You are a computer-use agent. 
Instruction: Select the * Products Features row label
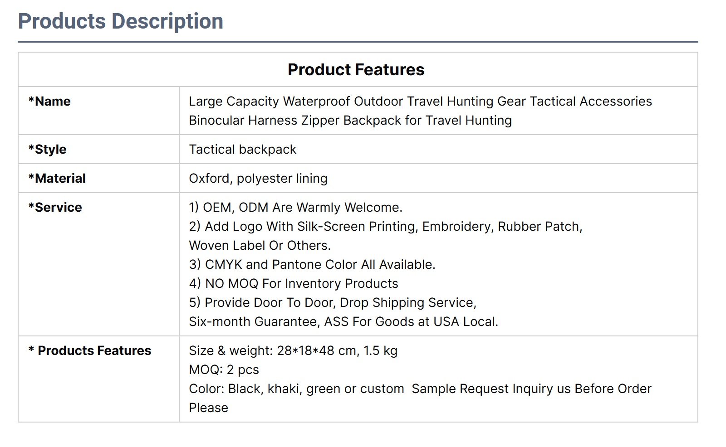point(89,350)
